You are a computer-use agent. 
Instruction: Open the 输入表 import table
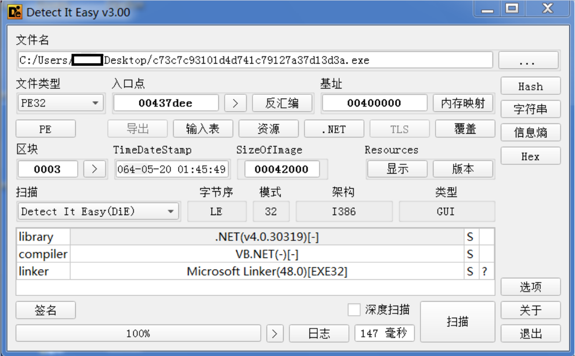coord(203,129)
